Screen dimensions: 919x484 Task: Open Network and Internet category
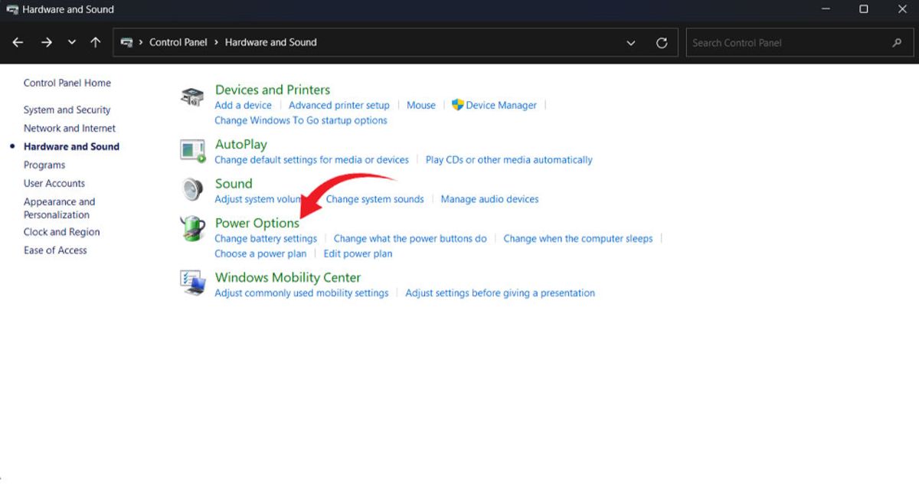tap(70, 129)
